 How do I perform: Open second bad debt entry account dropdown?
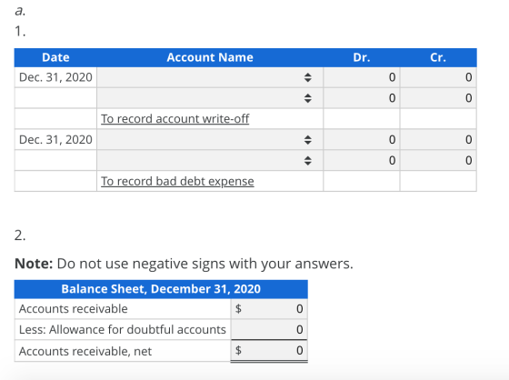(x=210, y=160)
